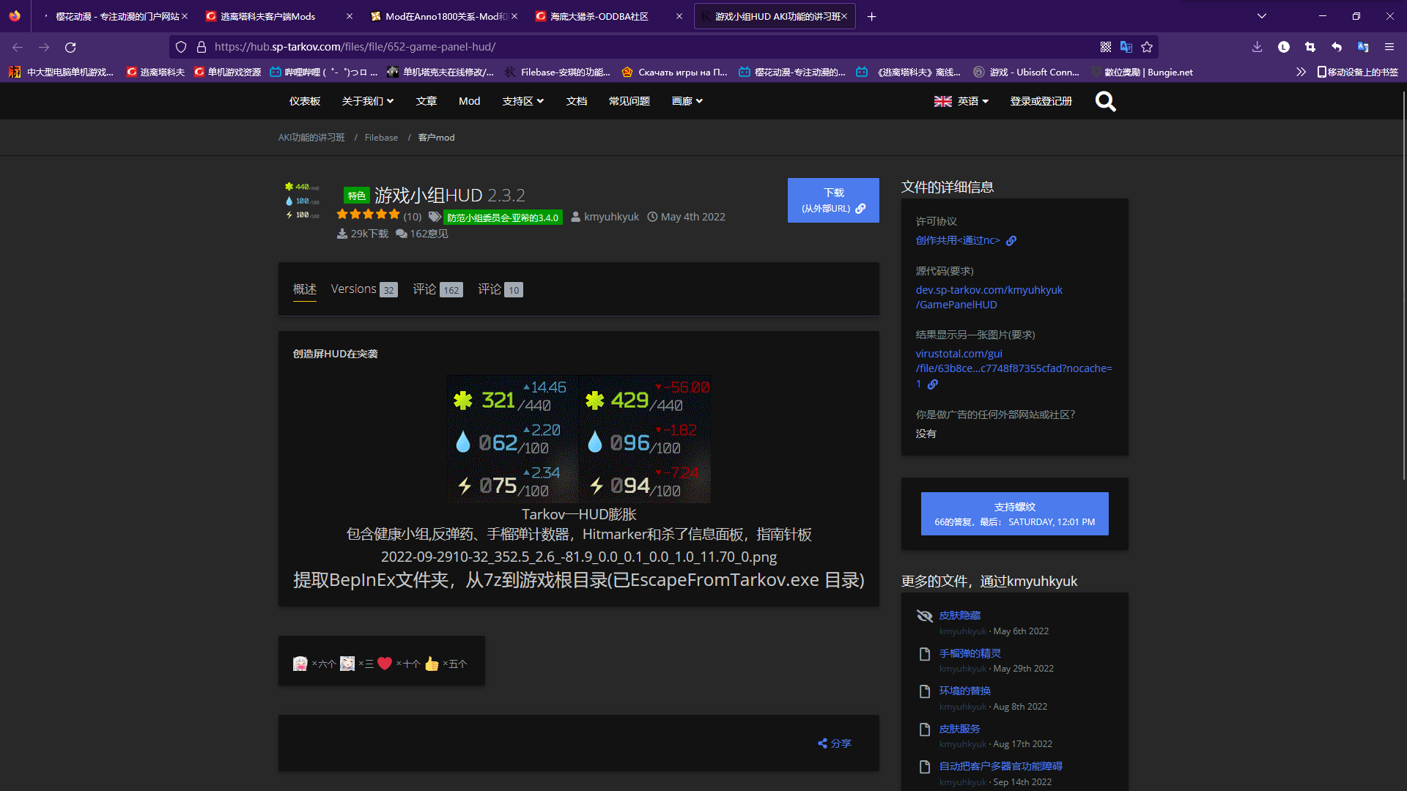
Task: Click the link icon after the virustotal URL
Action: pos(932,384)
